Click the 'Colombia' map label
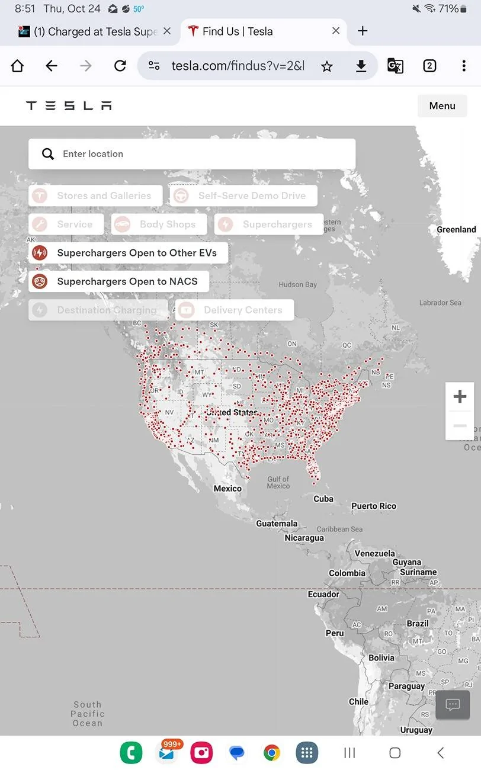 tap(347, 573)
